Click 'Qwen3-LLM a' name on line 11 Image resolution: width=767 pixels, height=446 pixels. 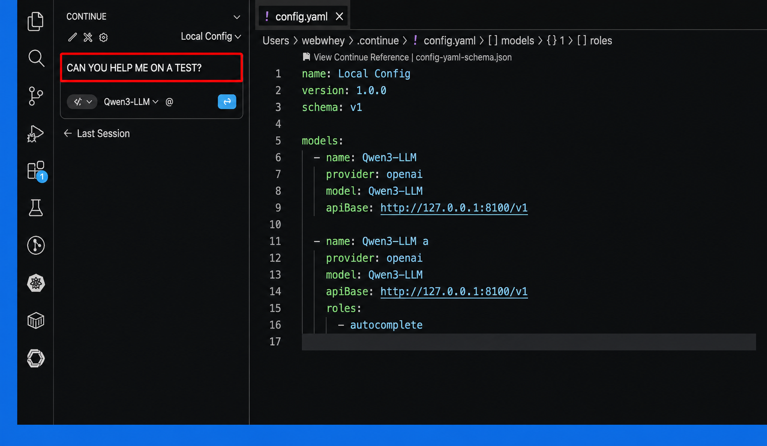395,241
